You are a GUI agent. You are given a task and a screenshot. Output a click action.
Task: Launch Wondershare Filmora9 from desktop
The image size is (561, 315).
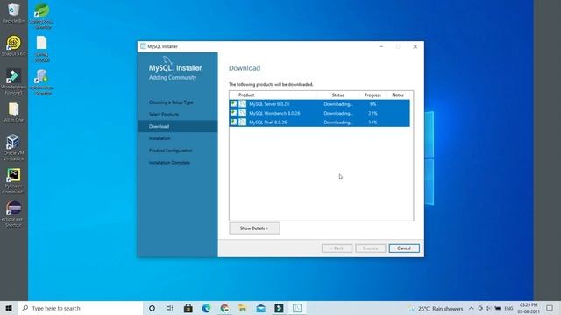click(x=14, y=81)
